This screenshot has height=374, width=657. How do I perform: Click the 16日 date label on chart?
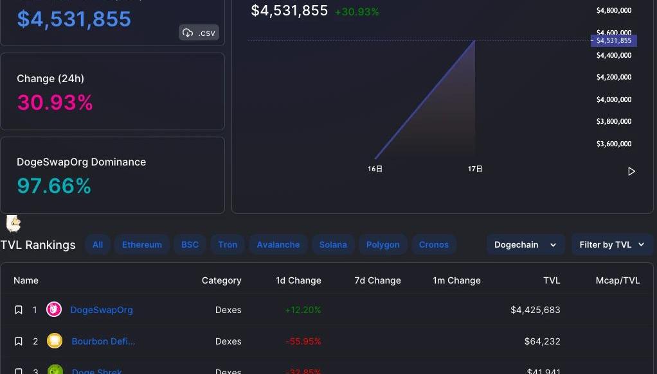375,169
